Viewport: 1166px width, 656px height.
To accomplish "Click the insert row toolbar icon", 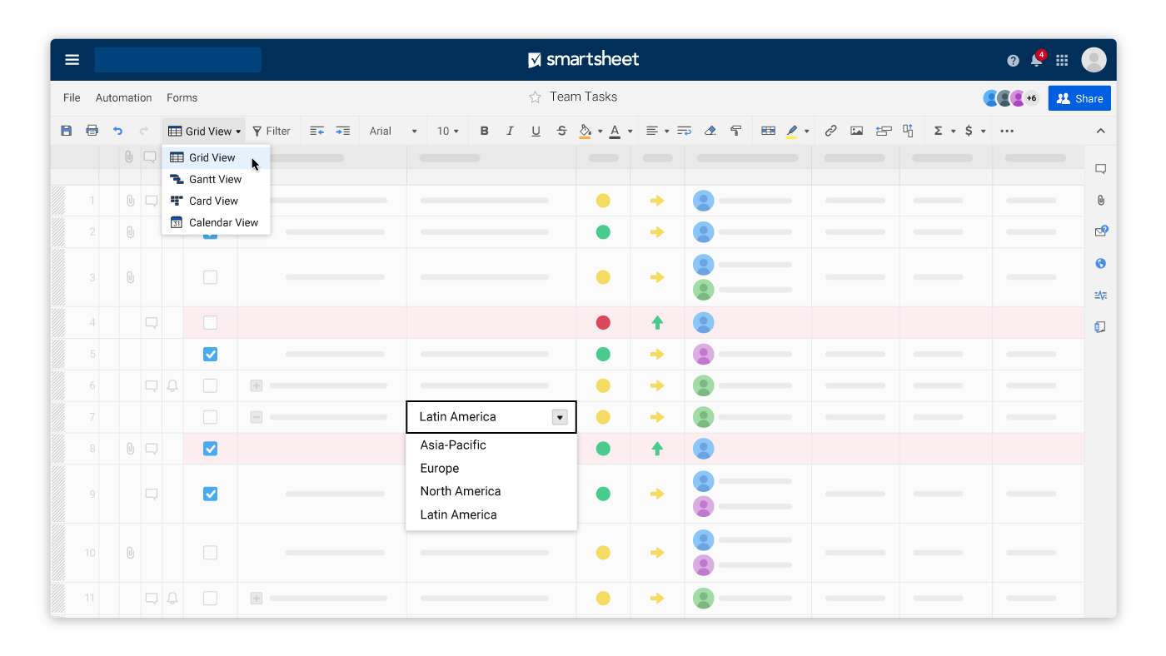I will point(884,131).
